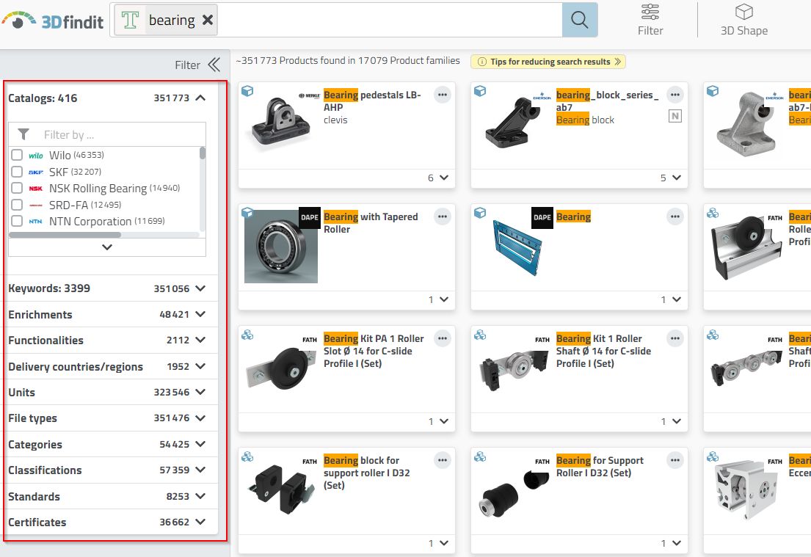This screenshot has width=811, height=557.
Task: Collapse the Catalogs section
Action: point(200,98)
